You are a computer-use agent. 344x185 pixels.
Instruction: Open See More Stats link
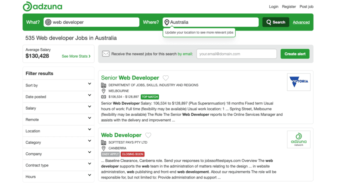tap(76, 56)
